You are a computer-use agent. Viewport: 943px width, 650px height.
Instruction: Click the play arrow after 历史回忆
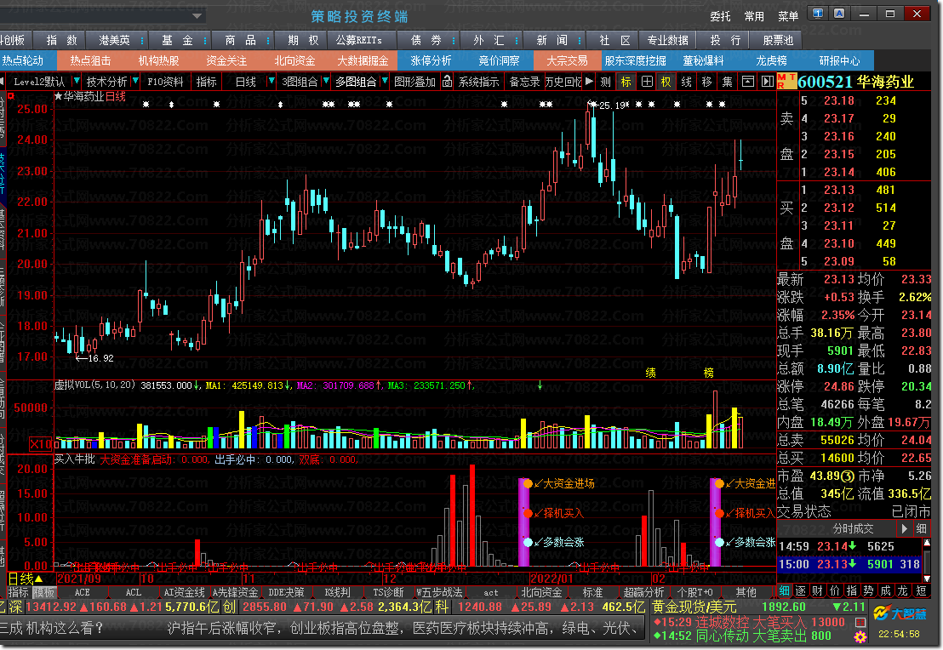tap(589, 81)
